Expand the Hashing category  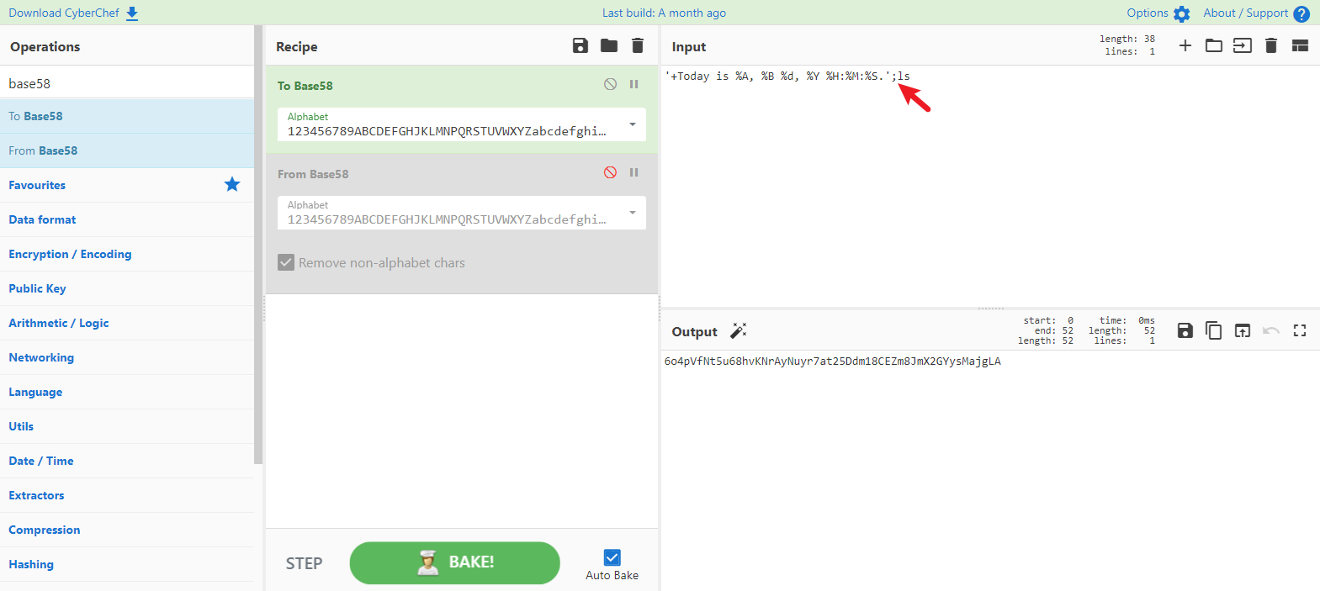click(x=127, y=564)
